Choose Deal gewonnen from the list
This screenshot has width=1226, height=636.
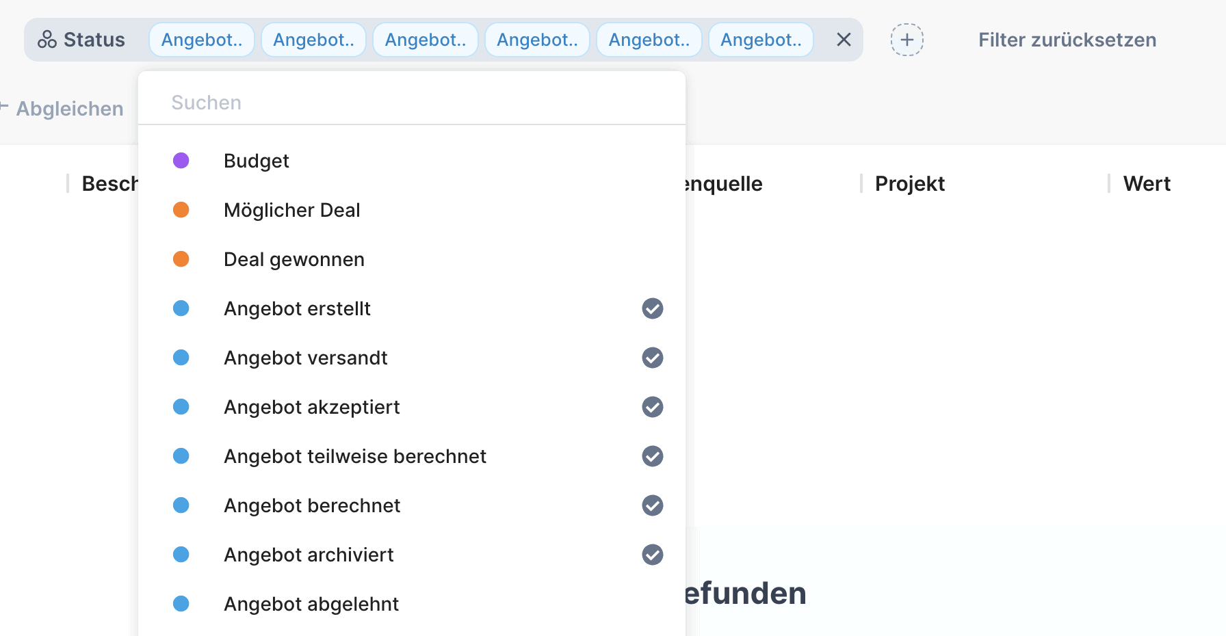[294, 259]
